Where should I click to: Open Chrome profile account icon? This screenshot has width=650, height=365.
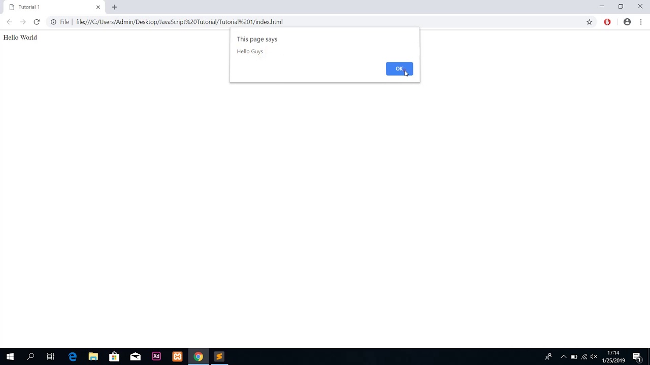point(627,22)
